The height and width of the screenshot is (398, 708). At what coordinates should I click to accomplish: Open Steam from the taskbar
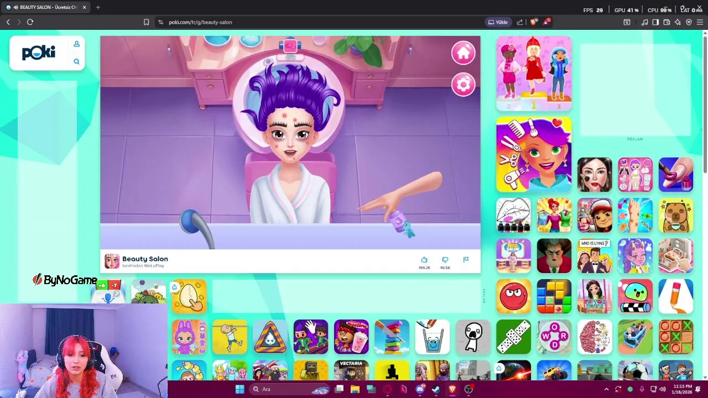tap(436, 389)
